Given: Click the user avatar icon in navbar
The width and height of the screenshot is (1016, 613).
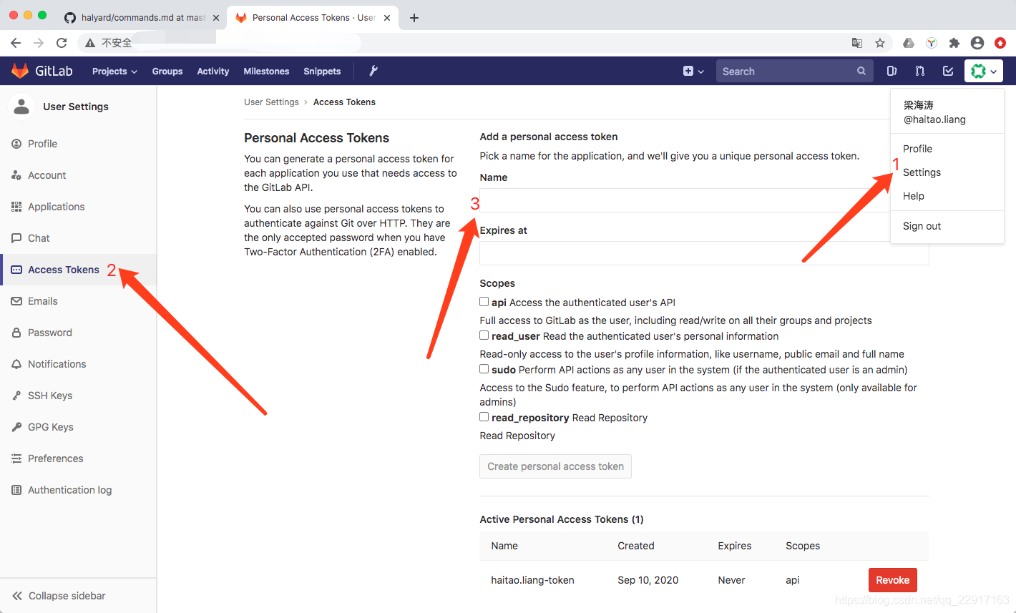Looking at the screenshot, I should tap(978, 71).
